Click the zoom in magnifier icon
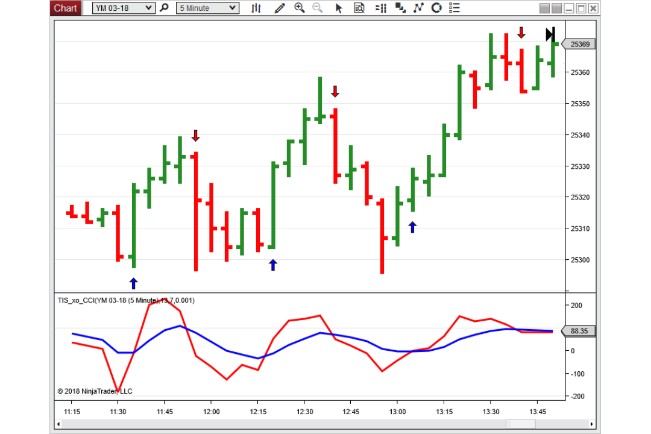This screenshot has width=651, height=434. (x=300, y=8)
